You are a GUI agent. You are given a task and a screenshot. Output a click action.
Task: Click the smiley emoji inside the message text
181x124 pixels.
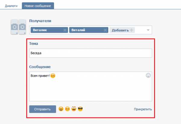[53, 76]
